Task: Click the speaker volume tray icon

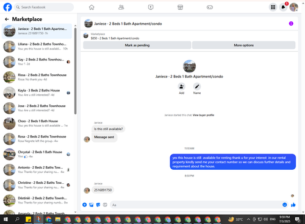Action: pos(265,219)
